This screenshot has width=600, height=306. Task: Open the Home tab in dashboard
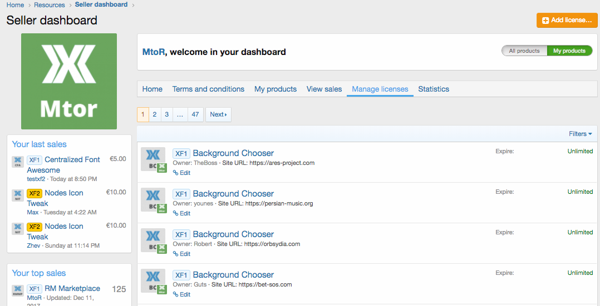[x=153, y=89]
